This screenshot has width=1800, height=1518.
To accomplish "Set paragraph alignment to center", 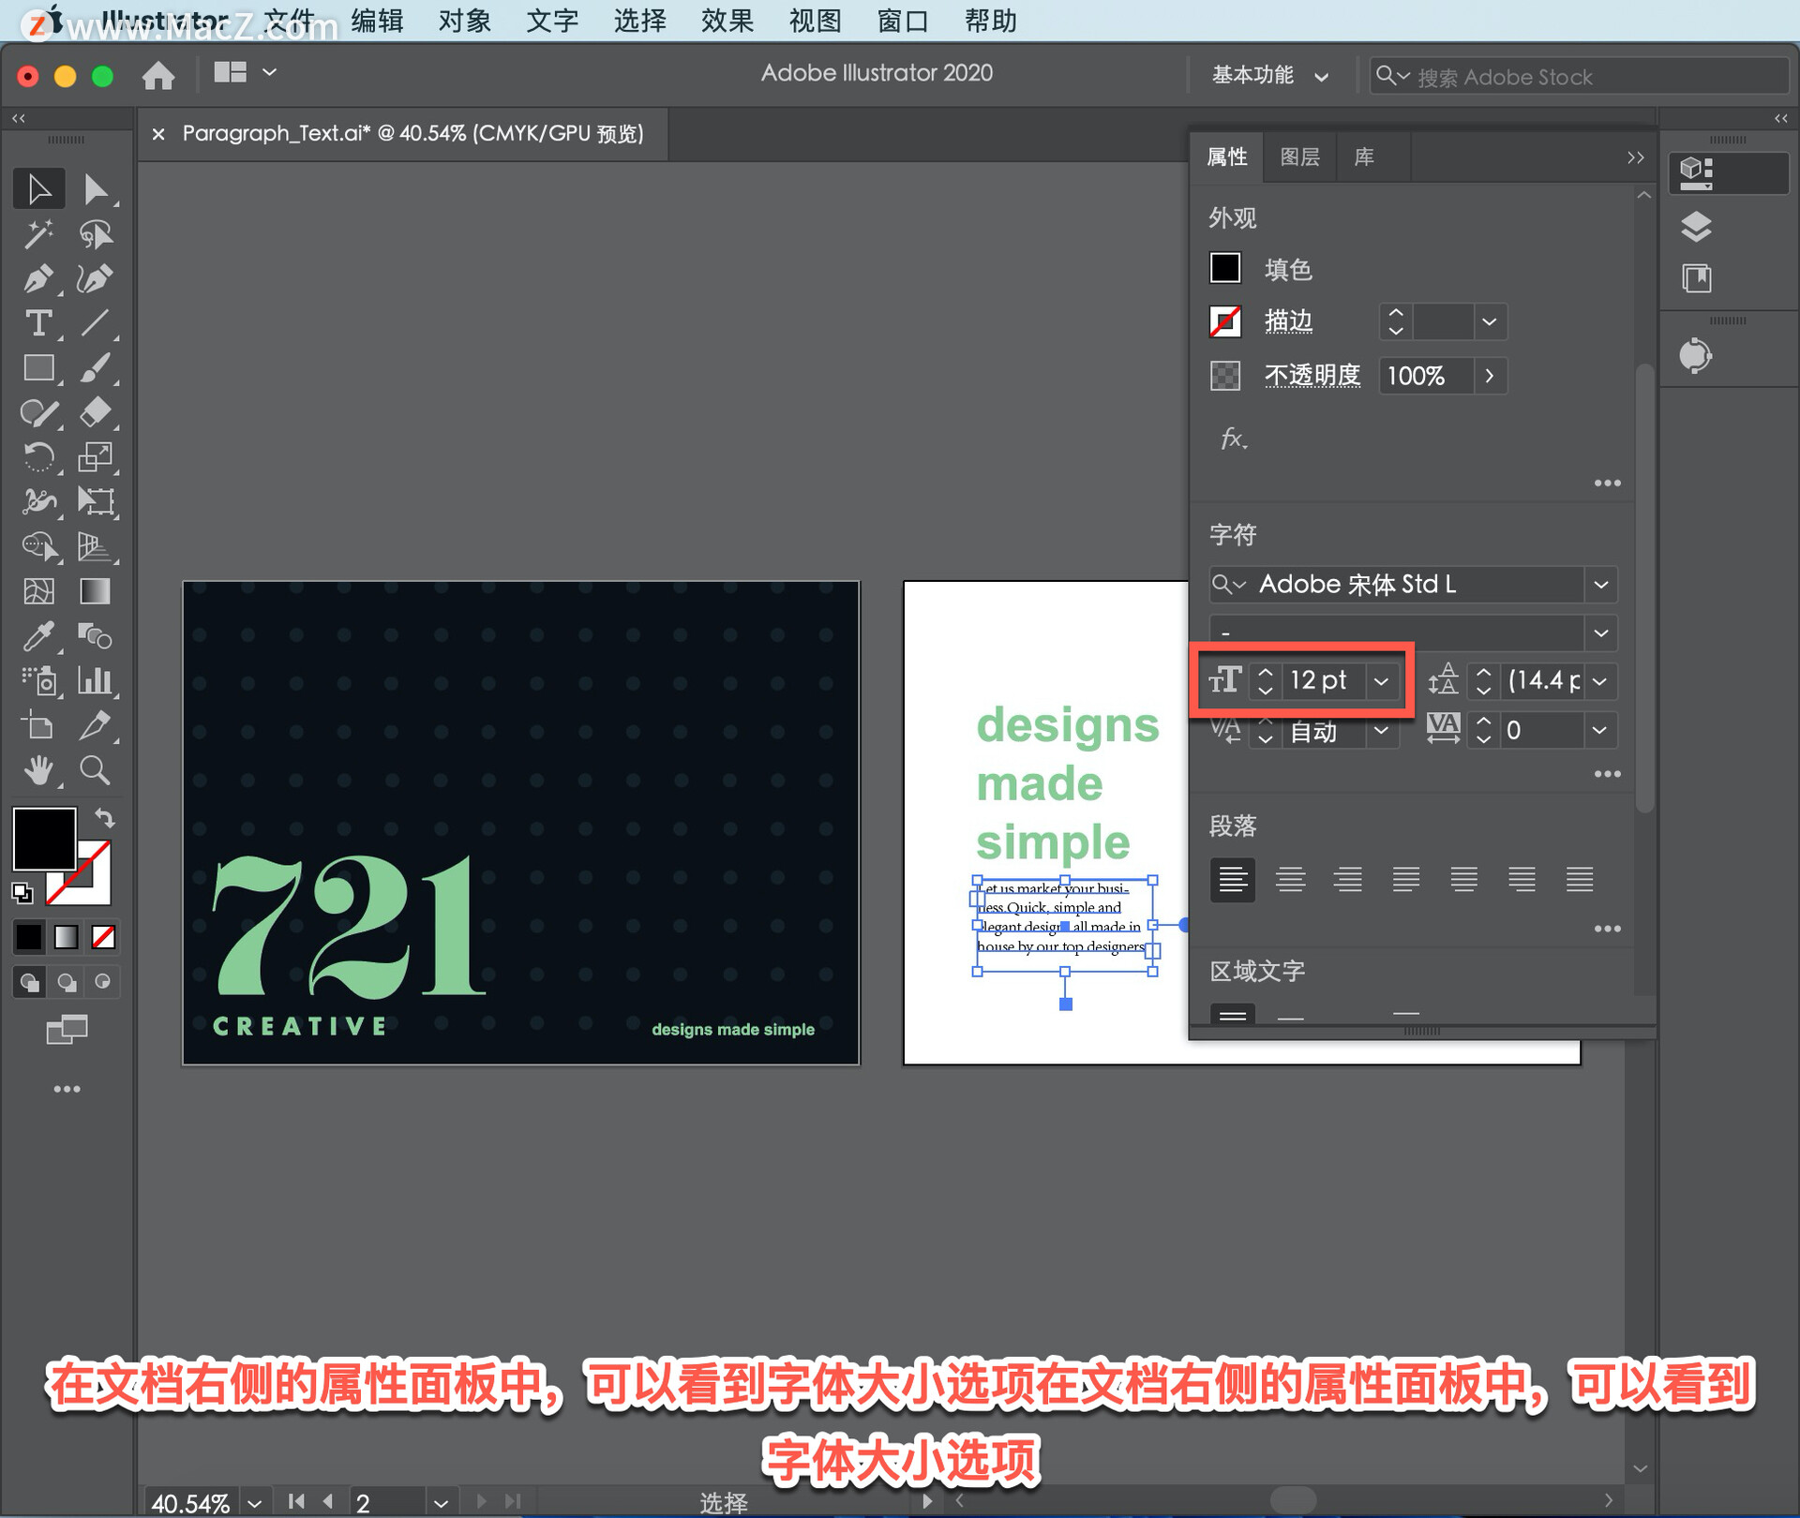I will 1290,880.
